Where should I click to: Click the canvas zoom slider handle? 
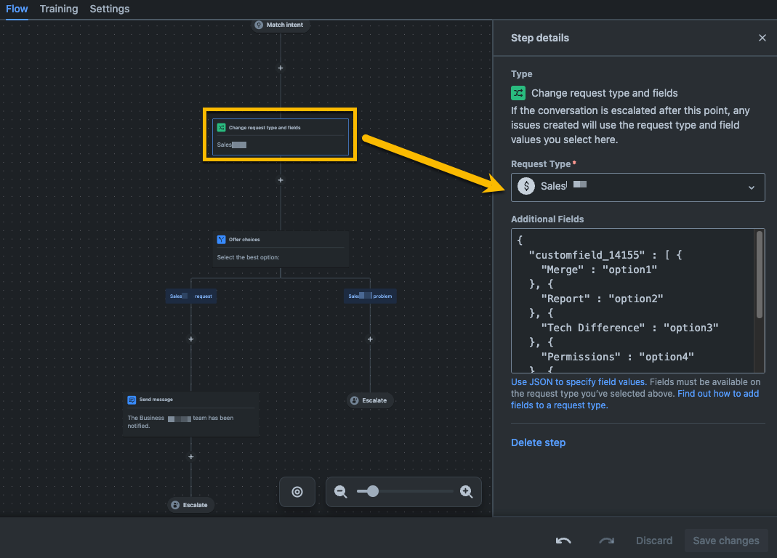coord(373,491)
